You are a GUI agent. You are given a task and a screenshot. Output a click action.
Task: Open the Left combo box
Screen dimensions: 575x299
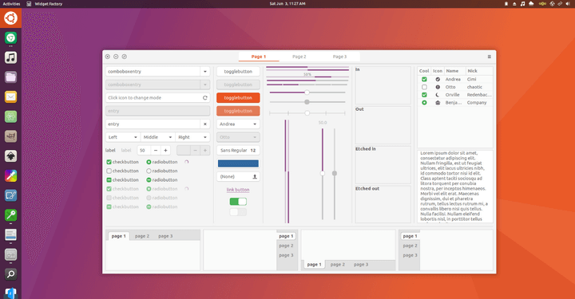point(123,137)
